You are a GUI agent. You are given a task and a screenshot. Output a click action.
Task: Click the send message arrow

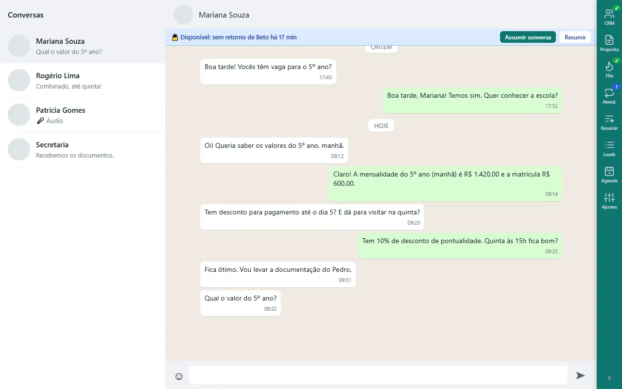pos(580,375)
